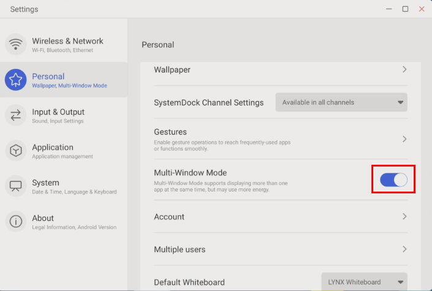The height and width of the screenshot is (291, 432).
Task: Minimize the Settings window
Action: point(389,9)
